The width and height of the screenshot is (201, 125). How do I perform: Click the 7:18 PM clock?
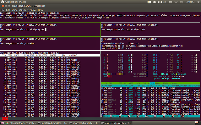pos(190,2)
